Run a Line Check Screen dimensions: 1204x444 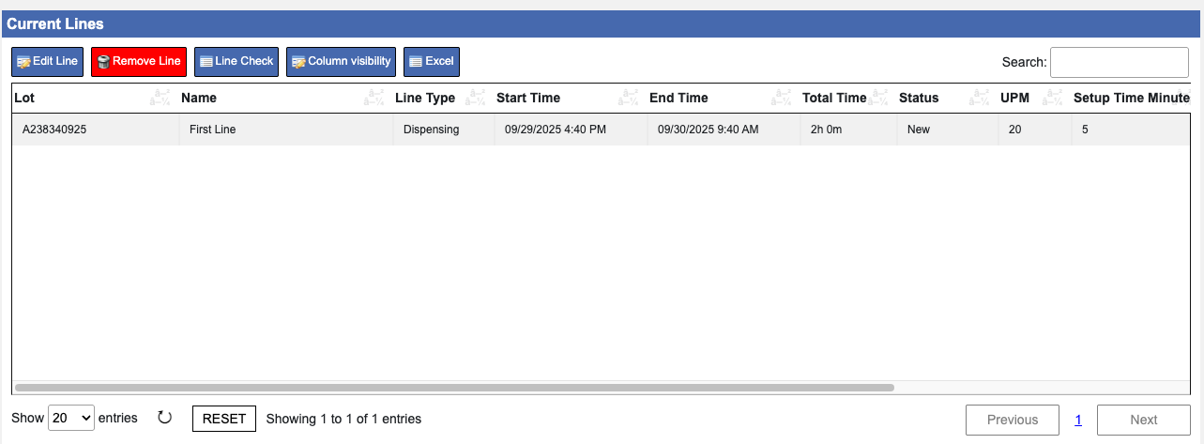tap(236, 62)
